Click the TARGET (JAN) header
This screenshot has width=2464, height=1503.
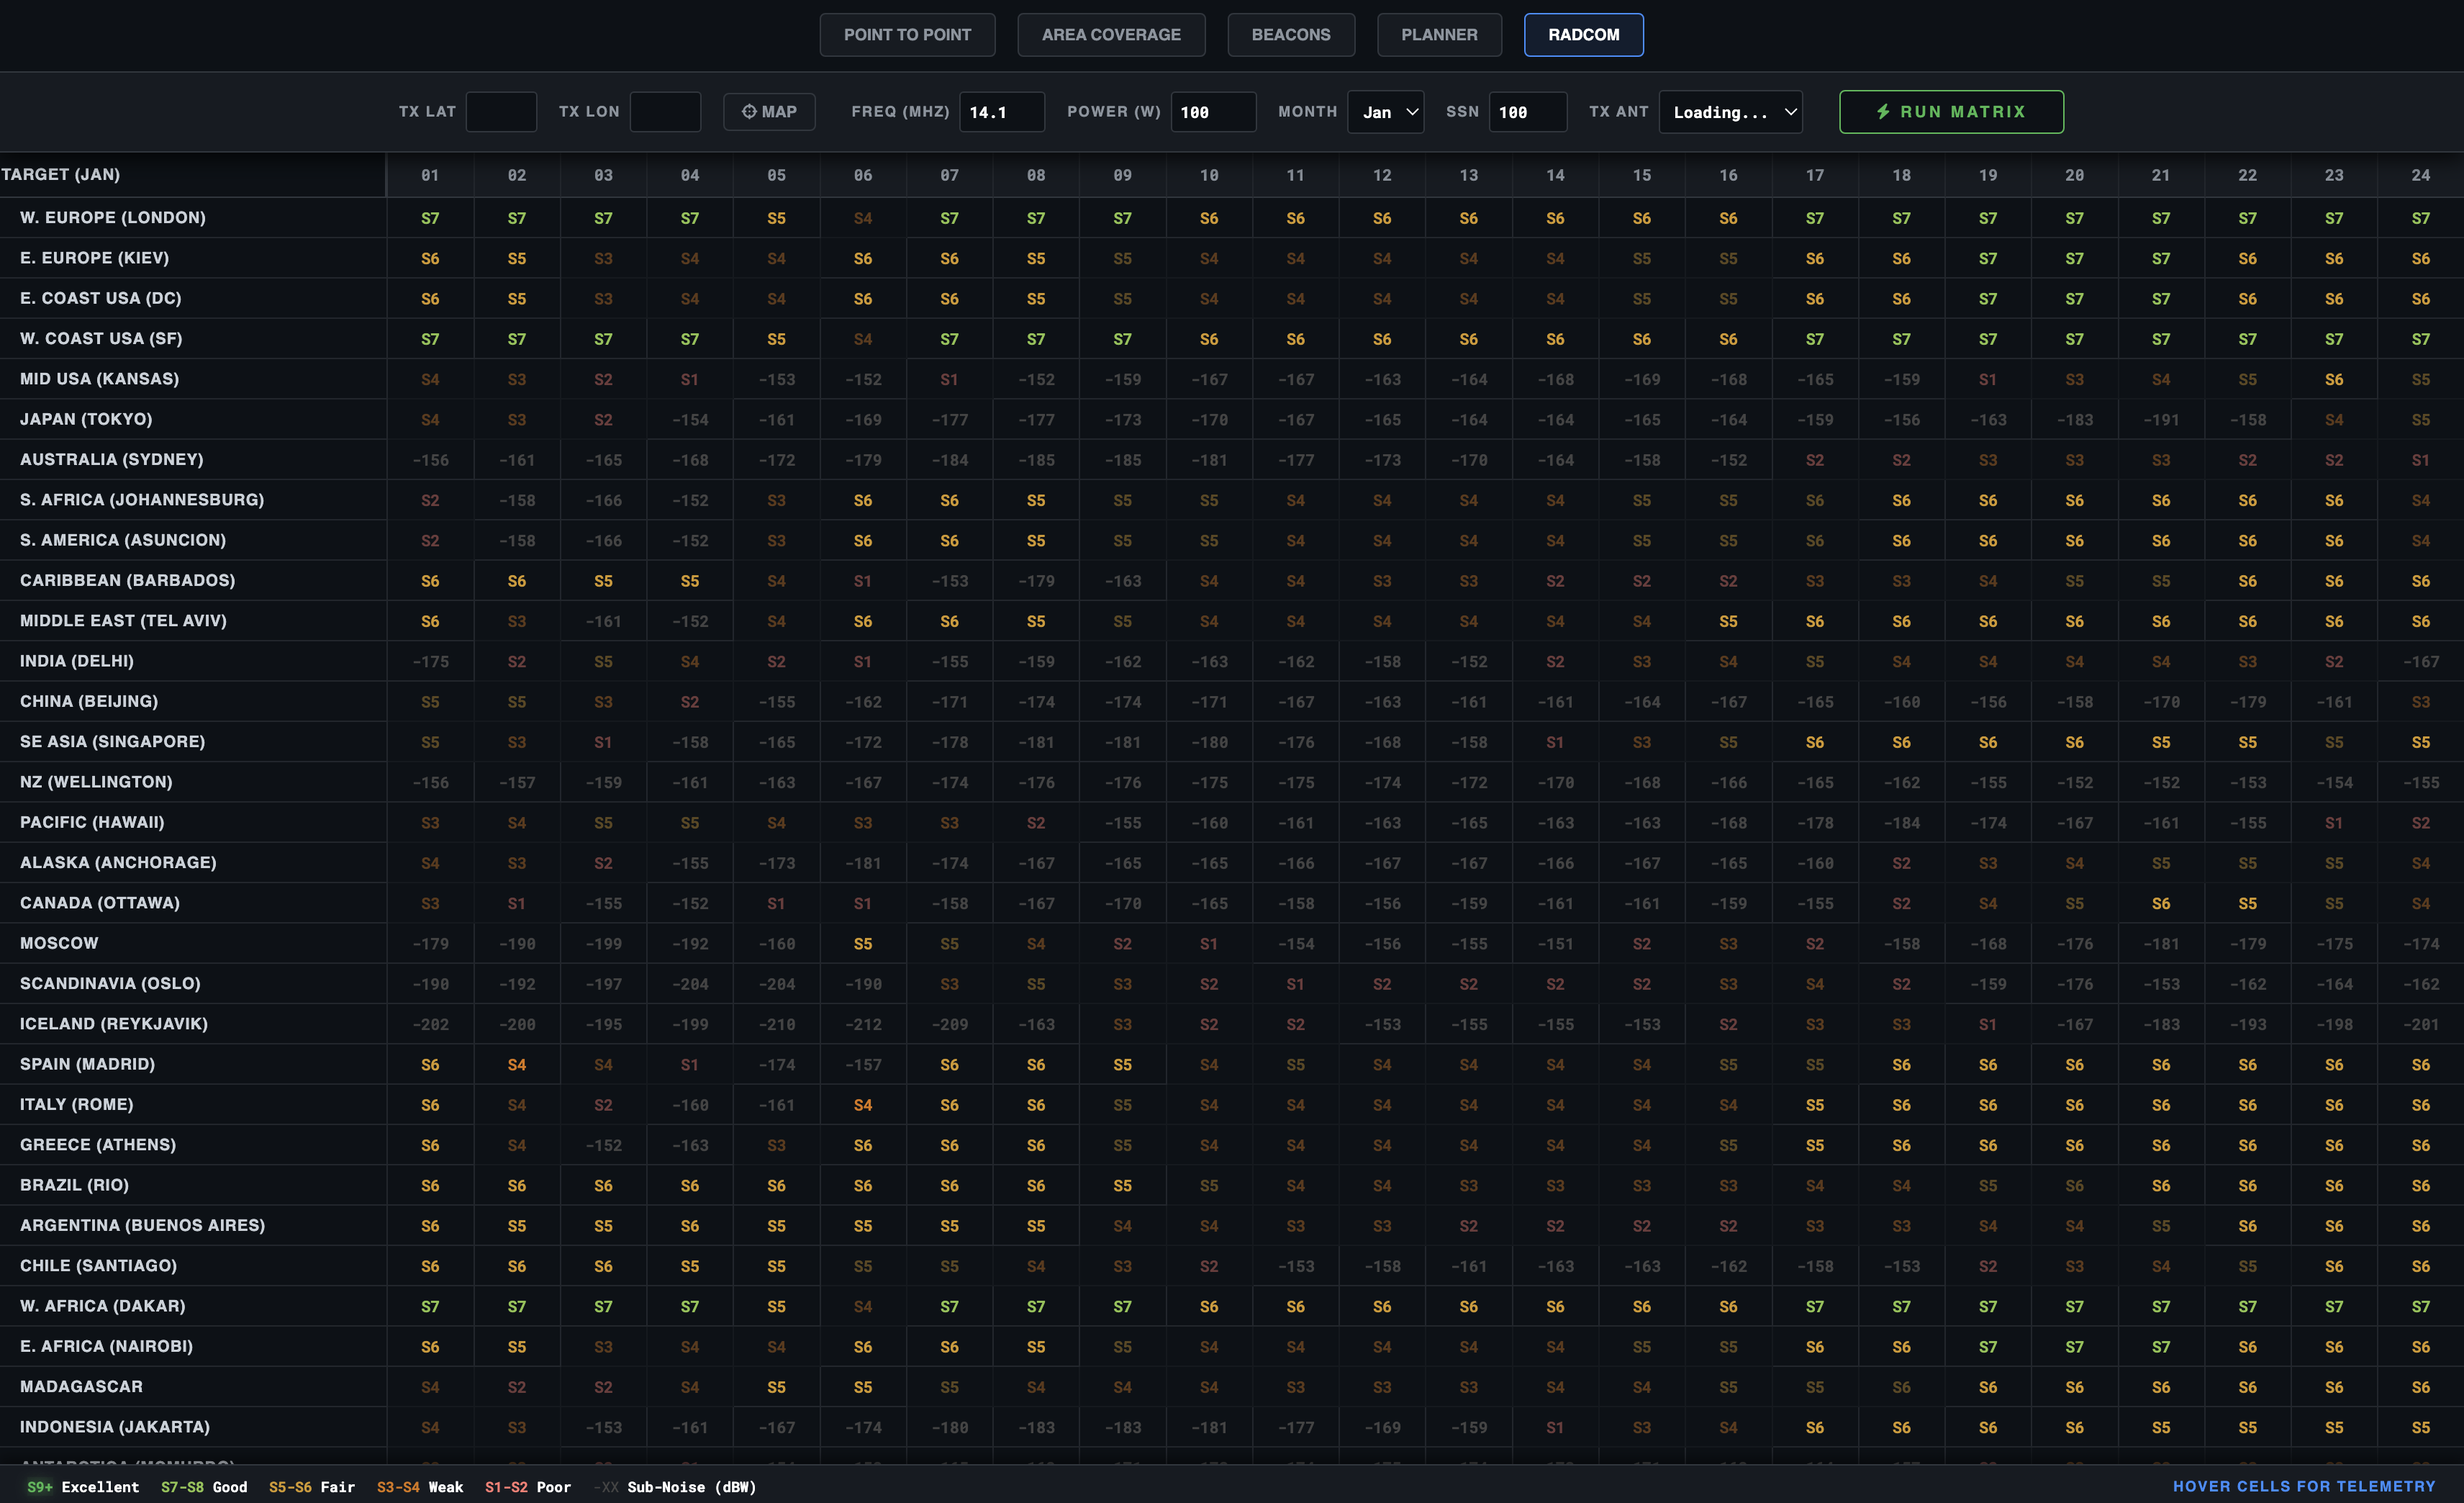point(61,174)
